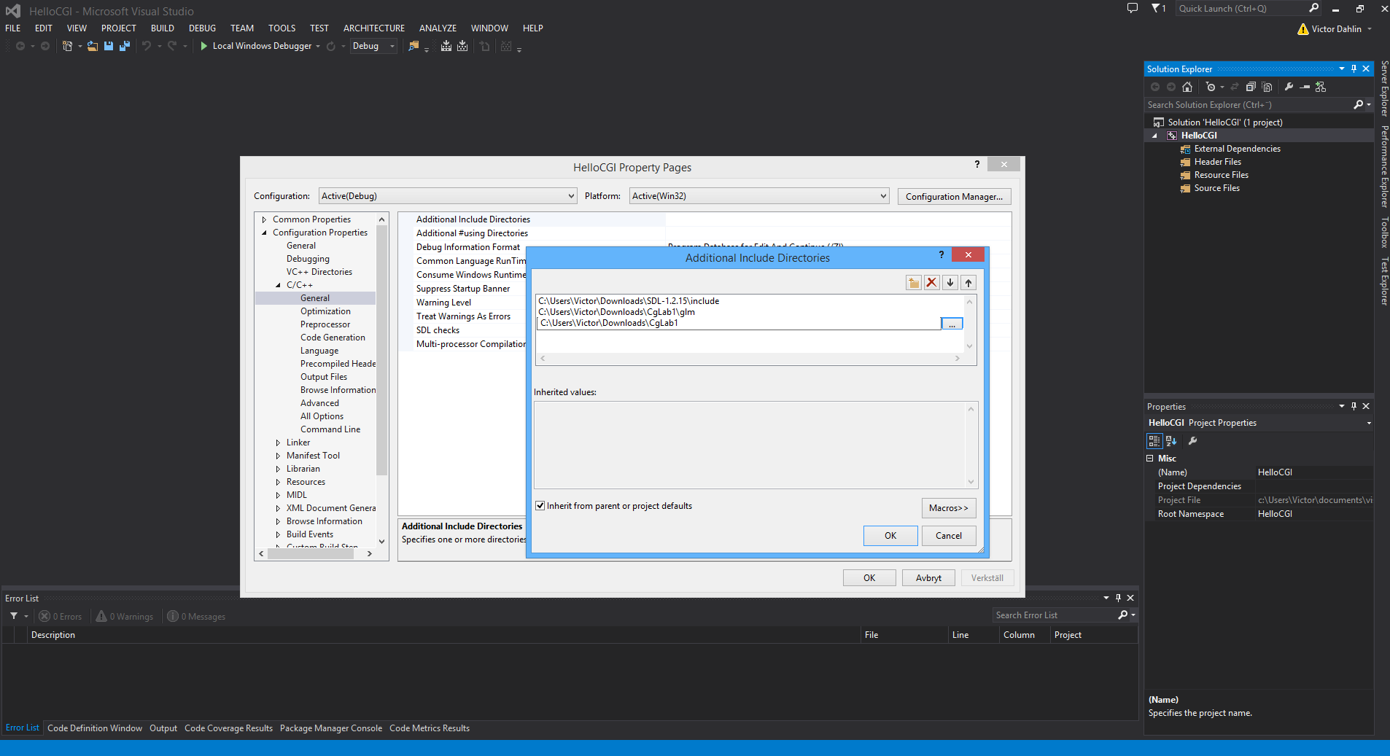The height and width of the screenshot is (756, 1390).
Task: Switch Properties panel to Categorized view
Action: [x=1154, y=441]
